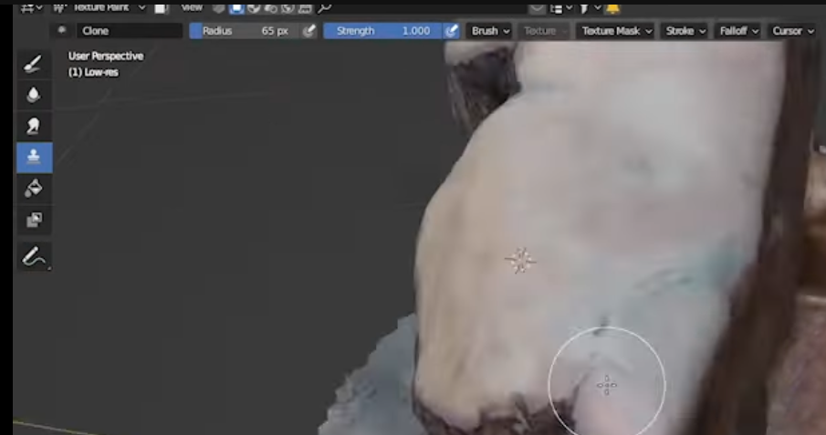
Task: Select the Mask tool
Action: point(35,220)
